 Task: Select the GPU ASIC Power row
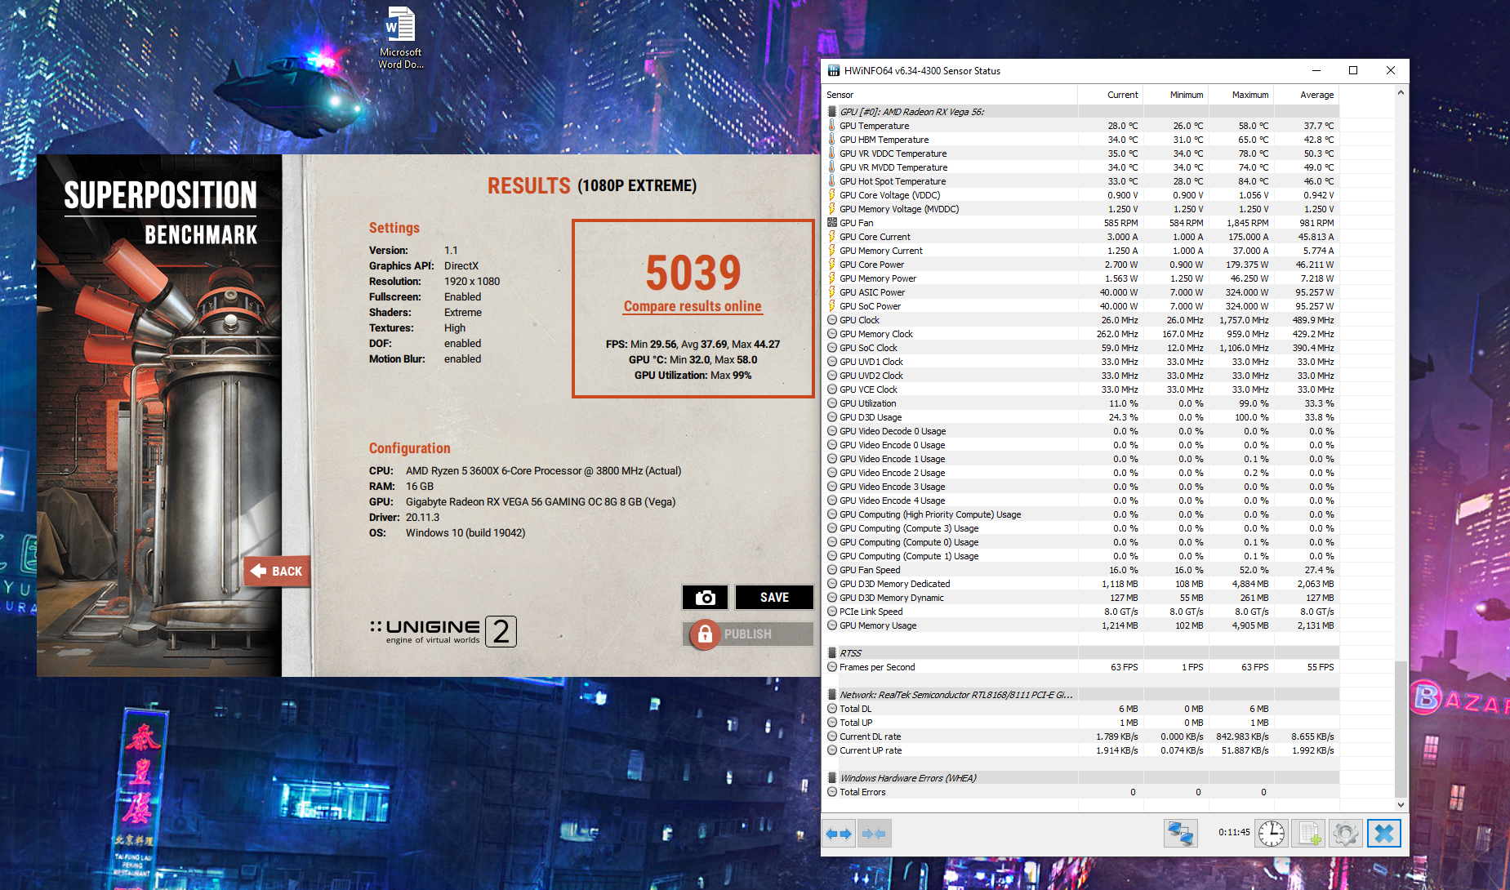tap(1081, 292)
